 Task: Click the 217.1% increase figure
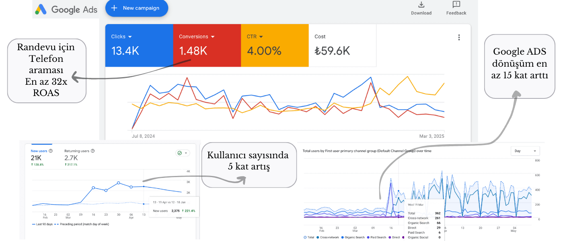click(71, 165)
